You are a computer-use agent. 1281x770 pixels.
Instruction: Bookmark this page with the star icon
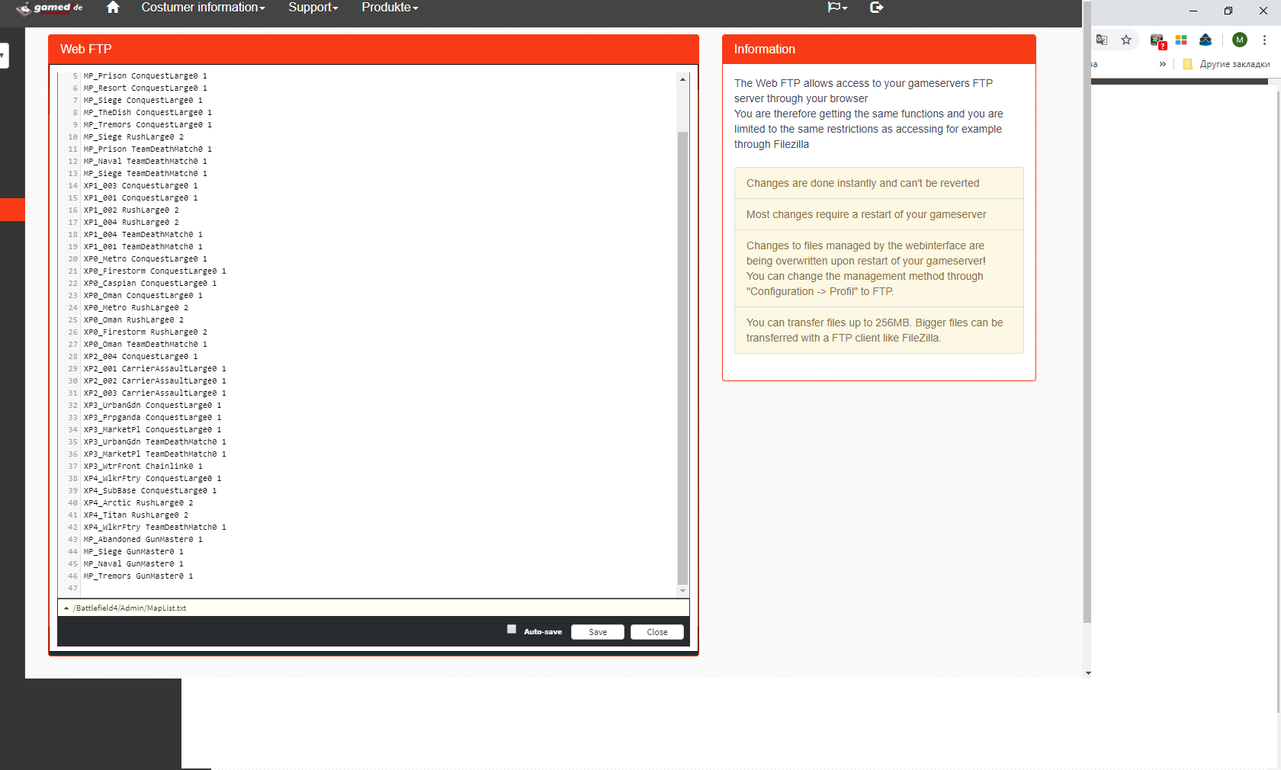click(x=1126, y=40)
